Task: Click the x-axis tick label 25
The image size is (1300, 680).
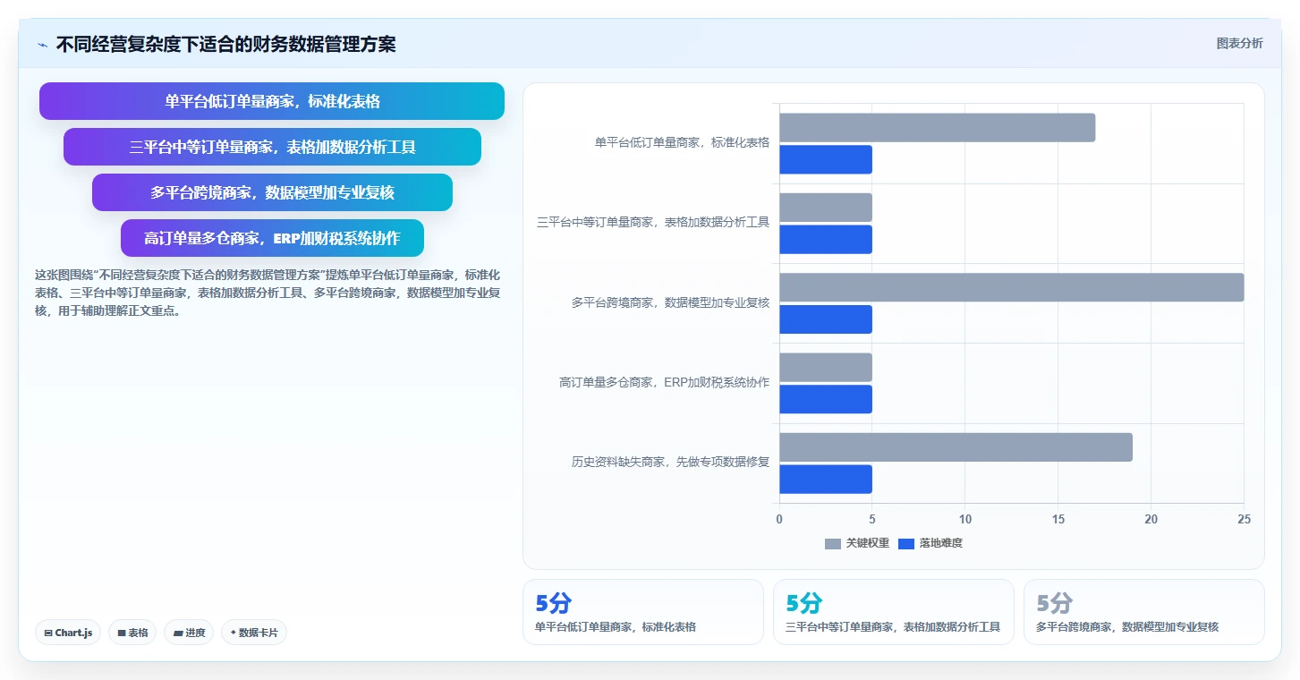Action: point(1244,519)
